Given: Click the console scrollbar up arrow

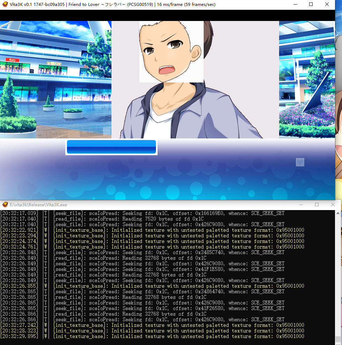Looking at the screenshot, I should coord(338,213).
